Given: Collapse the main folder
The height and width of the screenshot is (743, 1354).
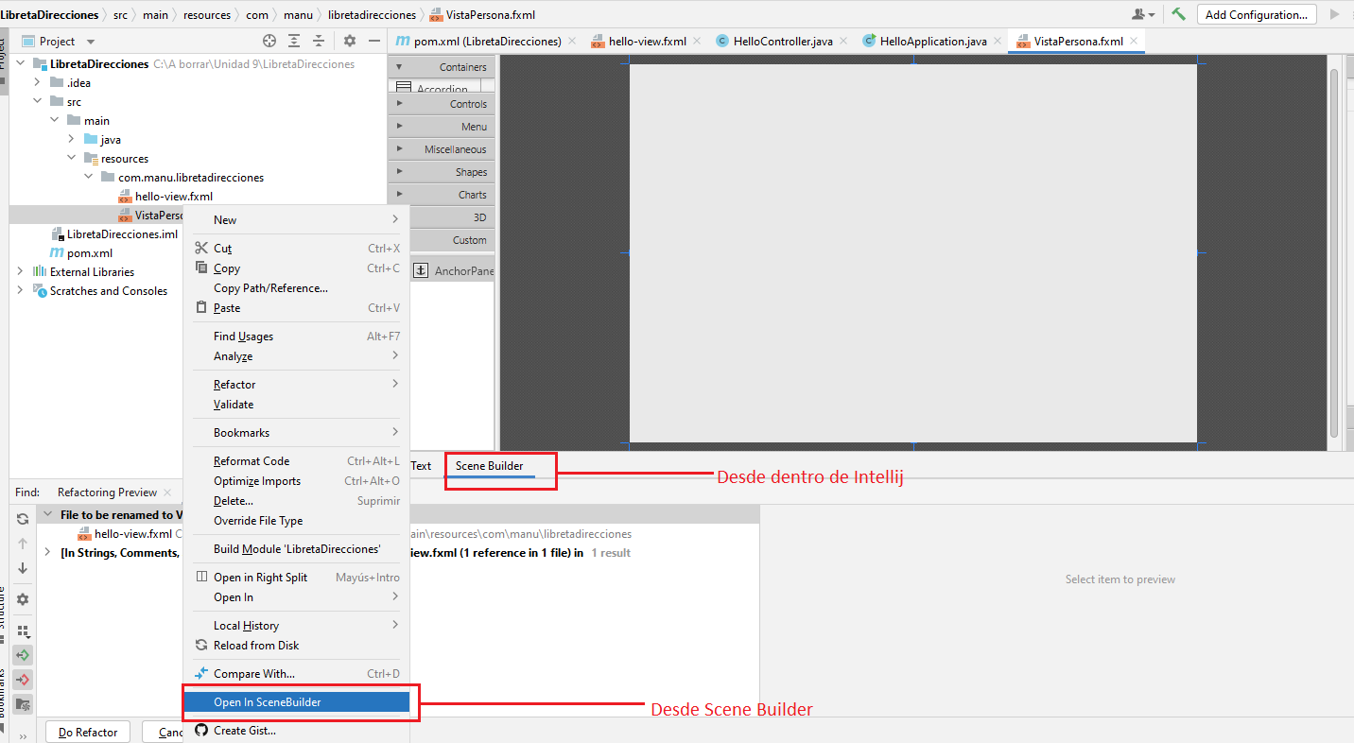Looking at the screenshot, I should pyautogui.click(x=55, y=121).
